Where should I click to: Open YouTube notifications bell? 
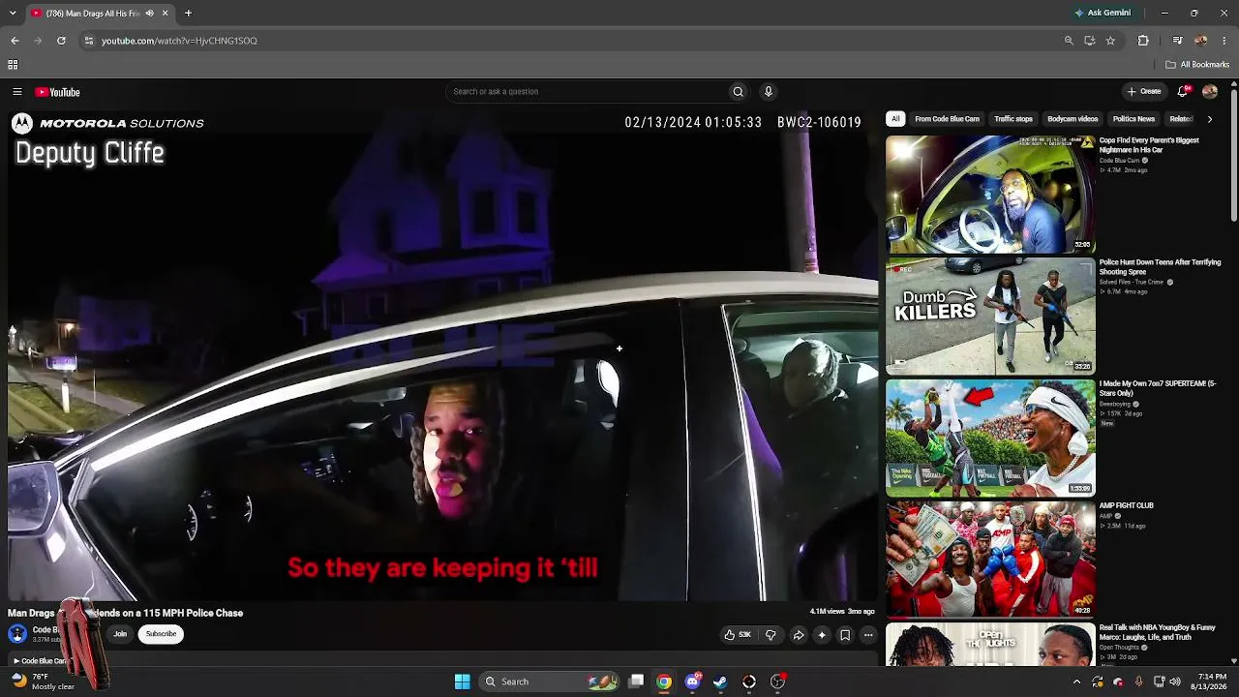(1182, 92)
